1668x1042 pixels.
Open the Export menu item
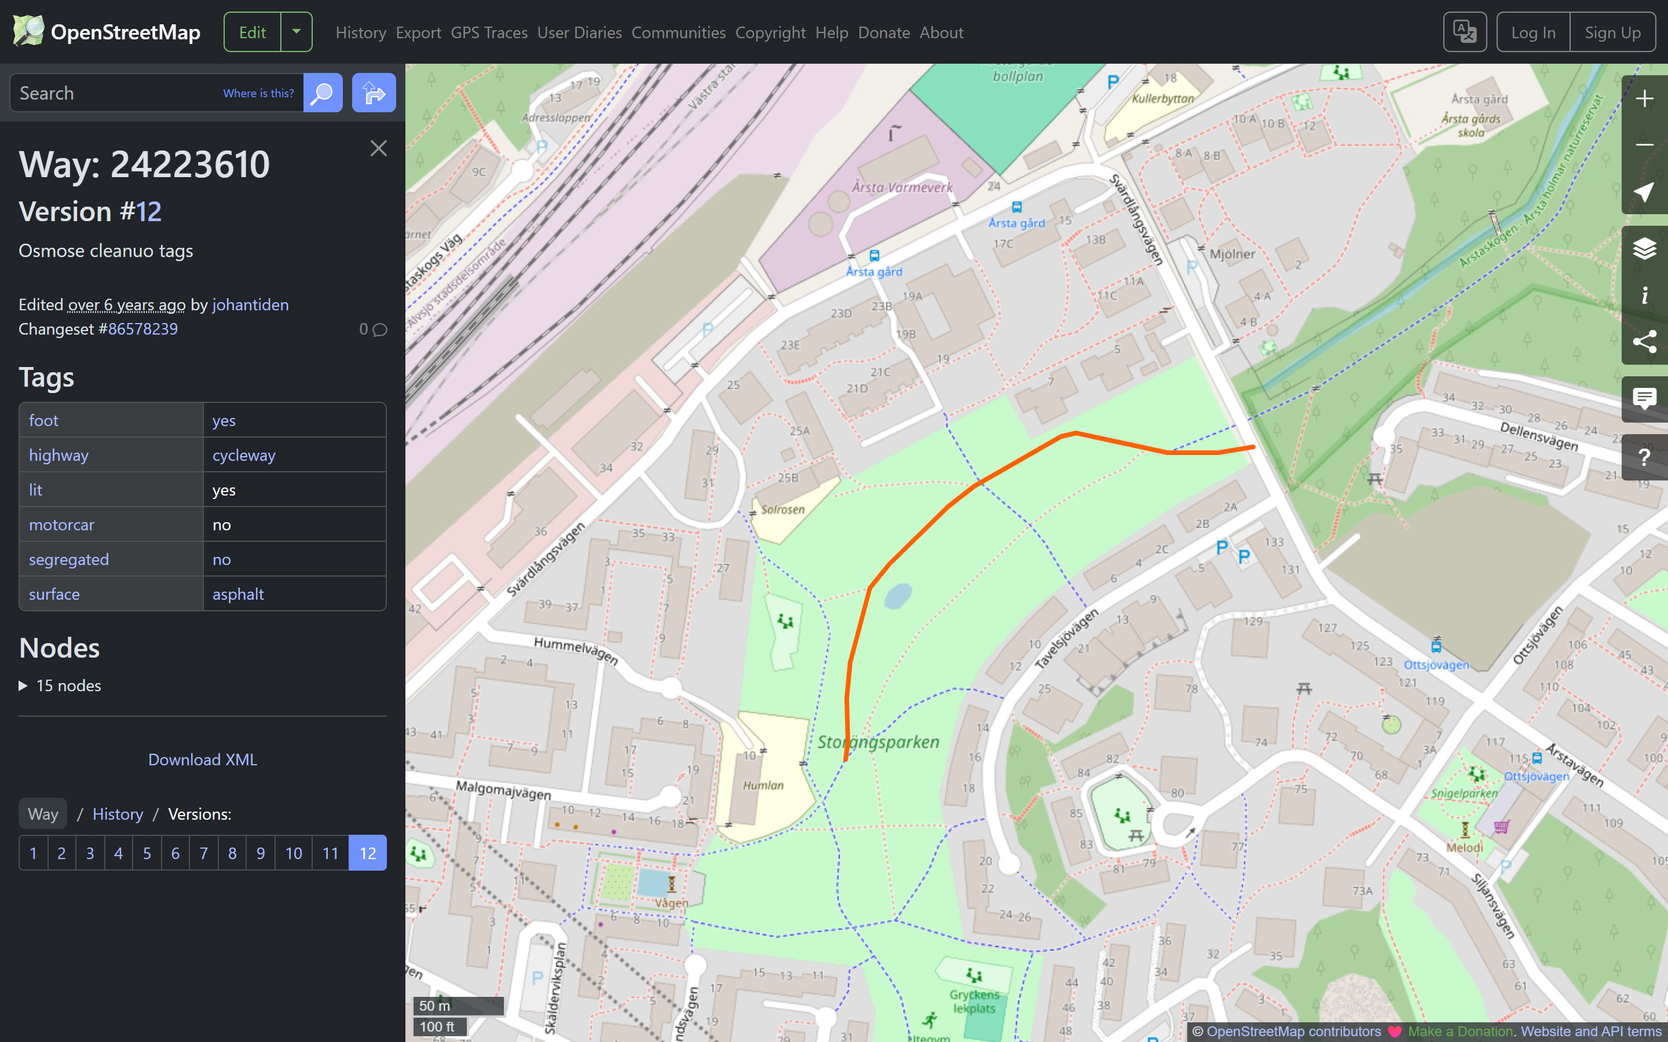[x=418, y=32]
